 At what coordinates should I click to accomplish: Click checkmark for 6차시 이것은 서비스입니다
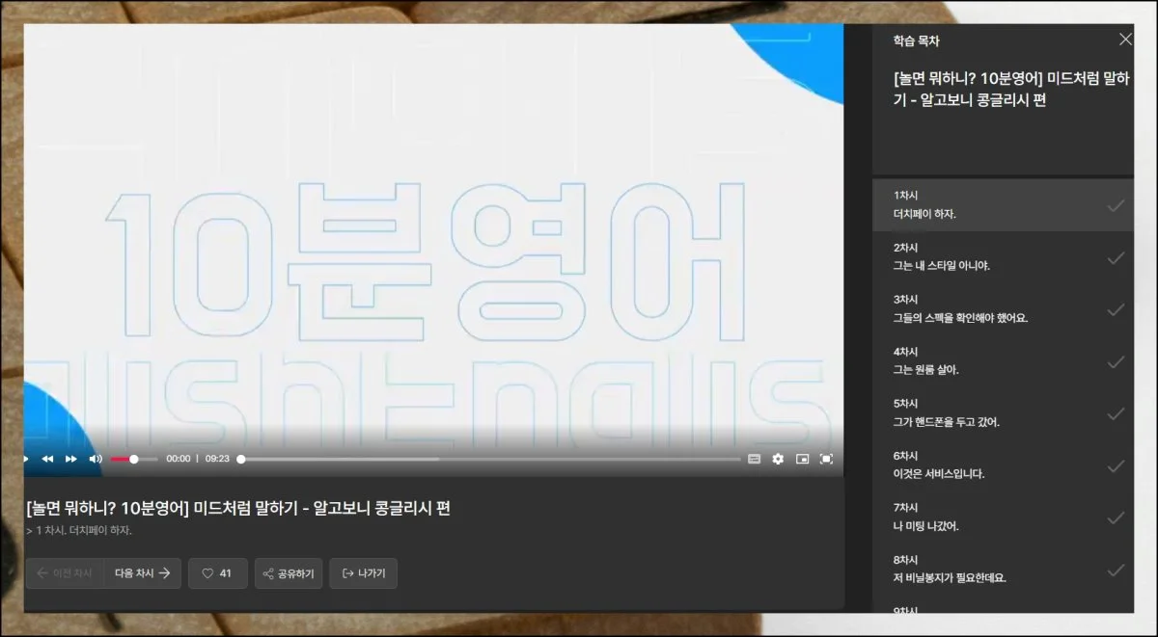pos(1116,465)
